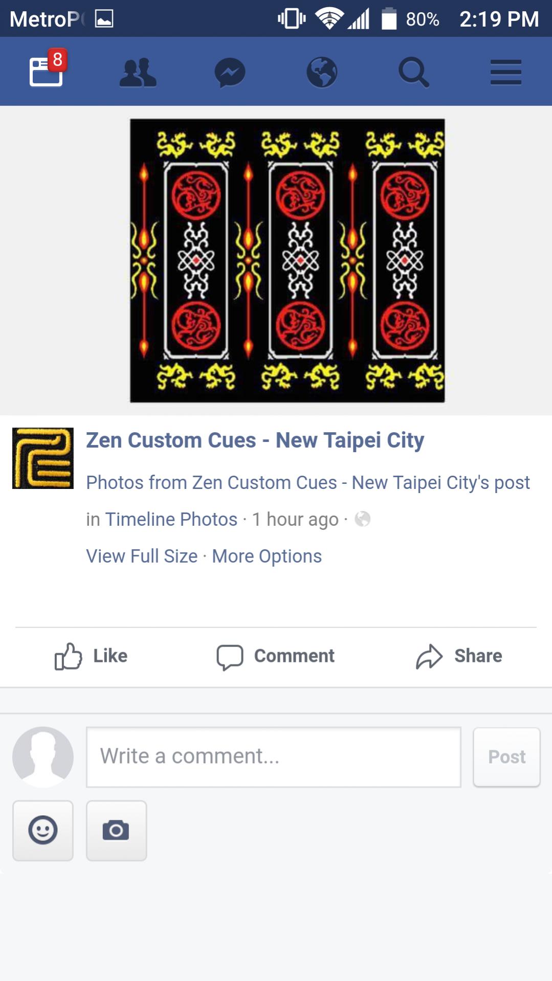Open Zen Custom Cues profile picture

43,458
